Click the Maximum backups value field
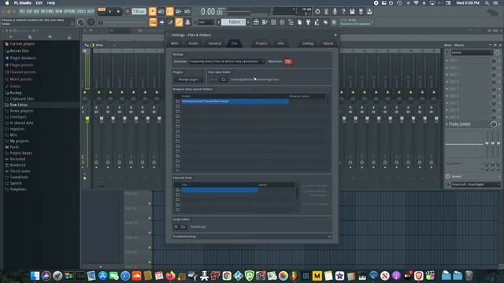Screen dimensions: 504x283 pos(288,61)
